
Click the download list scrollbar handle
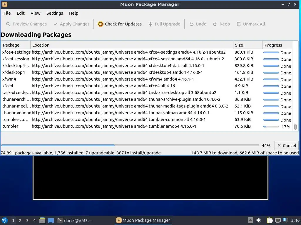(295, 127)
